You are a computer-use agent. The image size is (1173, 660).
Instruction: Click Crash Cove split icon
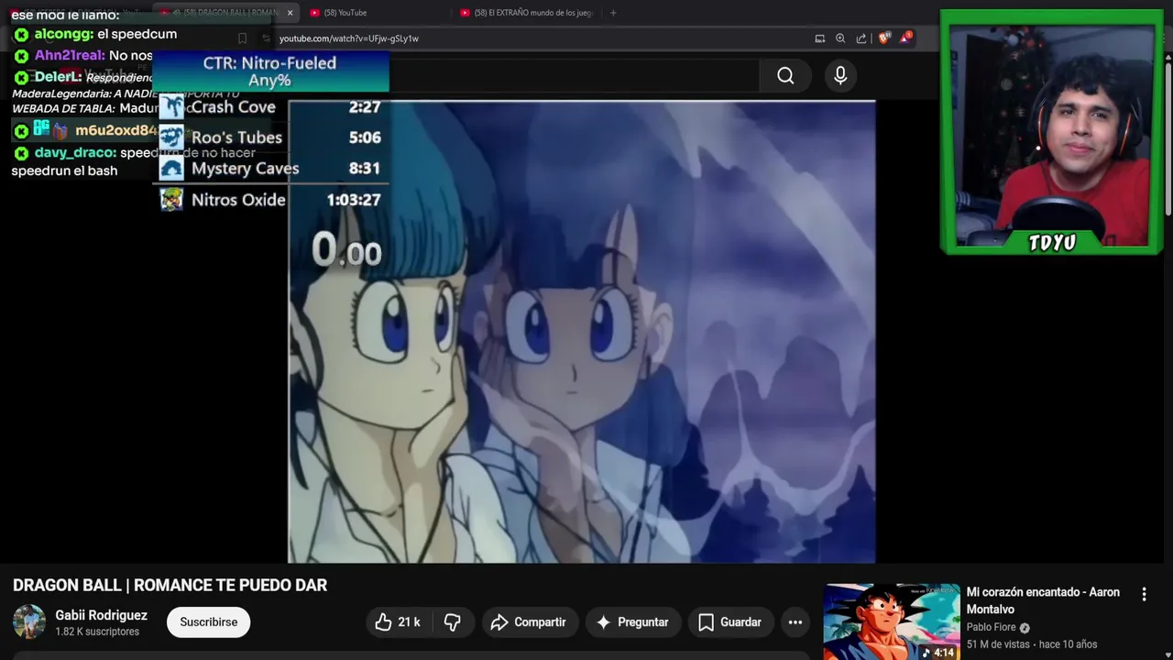click(171, 107)
